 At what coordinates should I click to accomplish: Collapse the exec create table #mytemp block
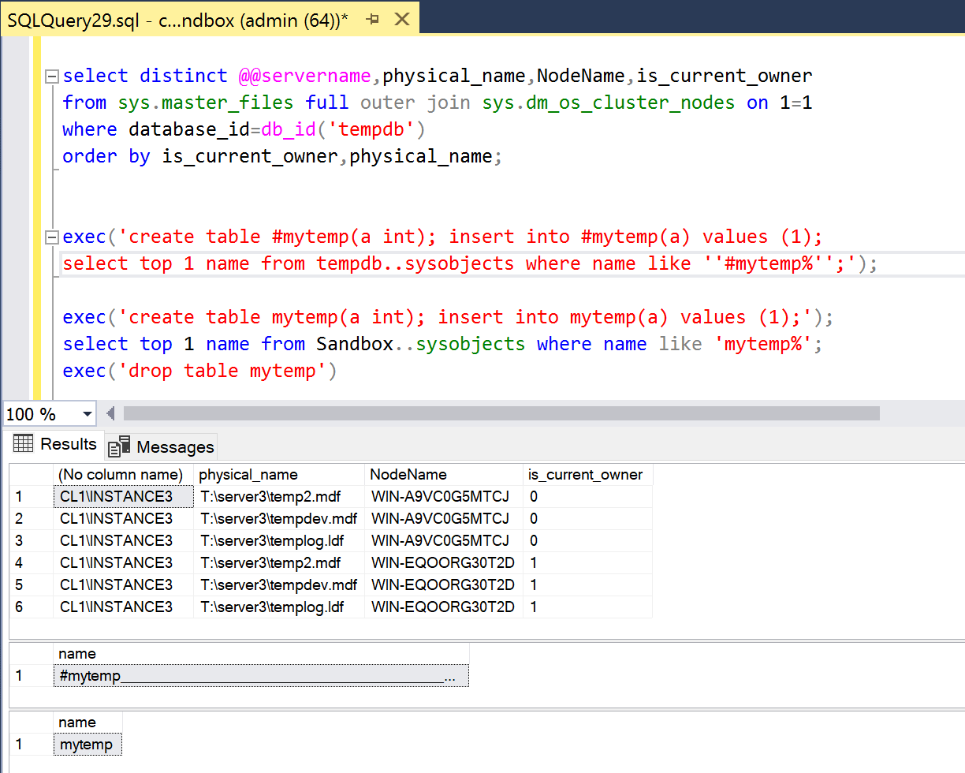point(52,237)
